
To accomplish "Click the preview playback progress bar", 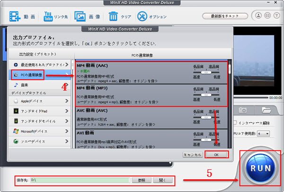I will pyautogui.click(x=251, y=98).
